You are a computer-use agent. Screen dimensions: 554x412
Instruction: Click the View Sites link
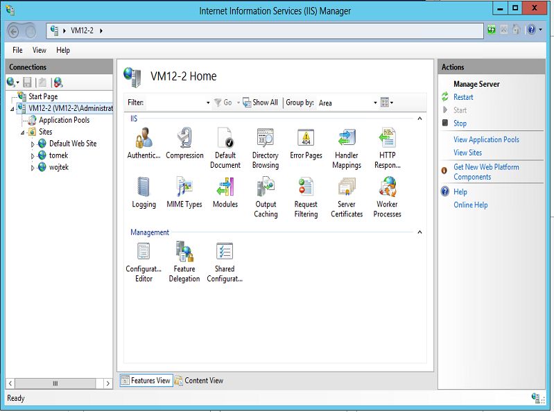[467, 153]
